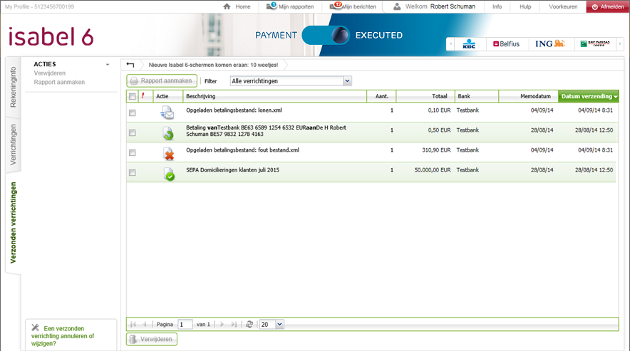Click the user profile icon next to Welkom
The image size is (630, 351).
click(x=397, y=6)
